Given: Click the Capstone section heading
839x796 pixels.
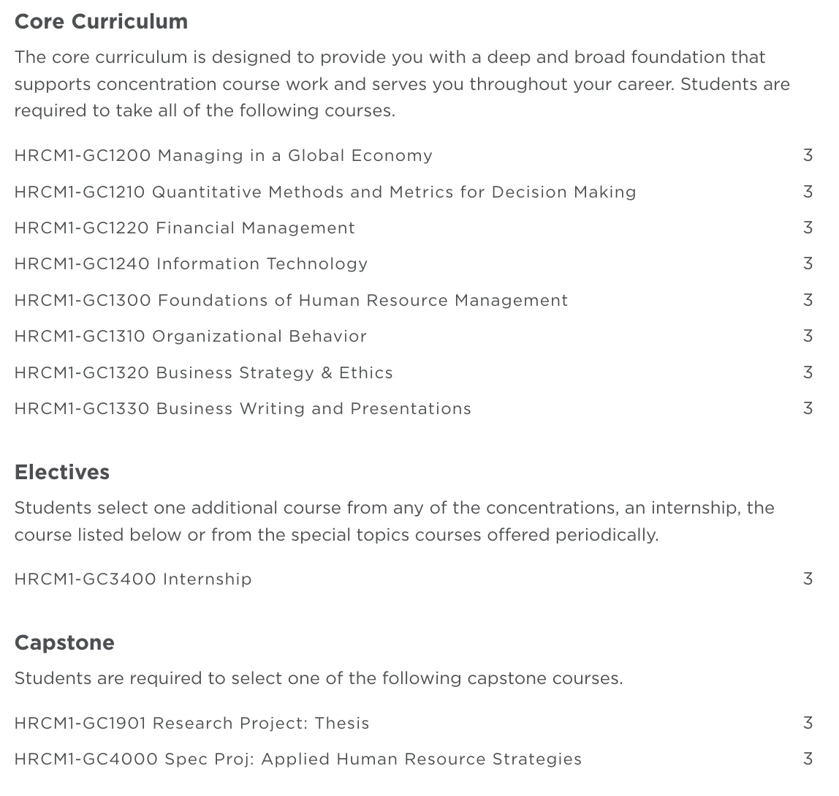Looking at the screenshot, I should [64, 643].
